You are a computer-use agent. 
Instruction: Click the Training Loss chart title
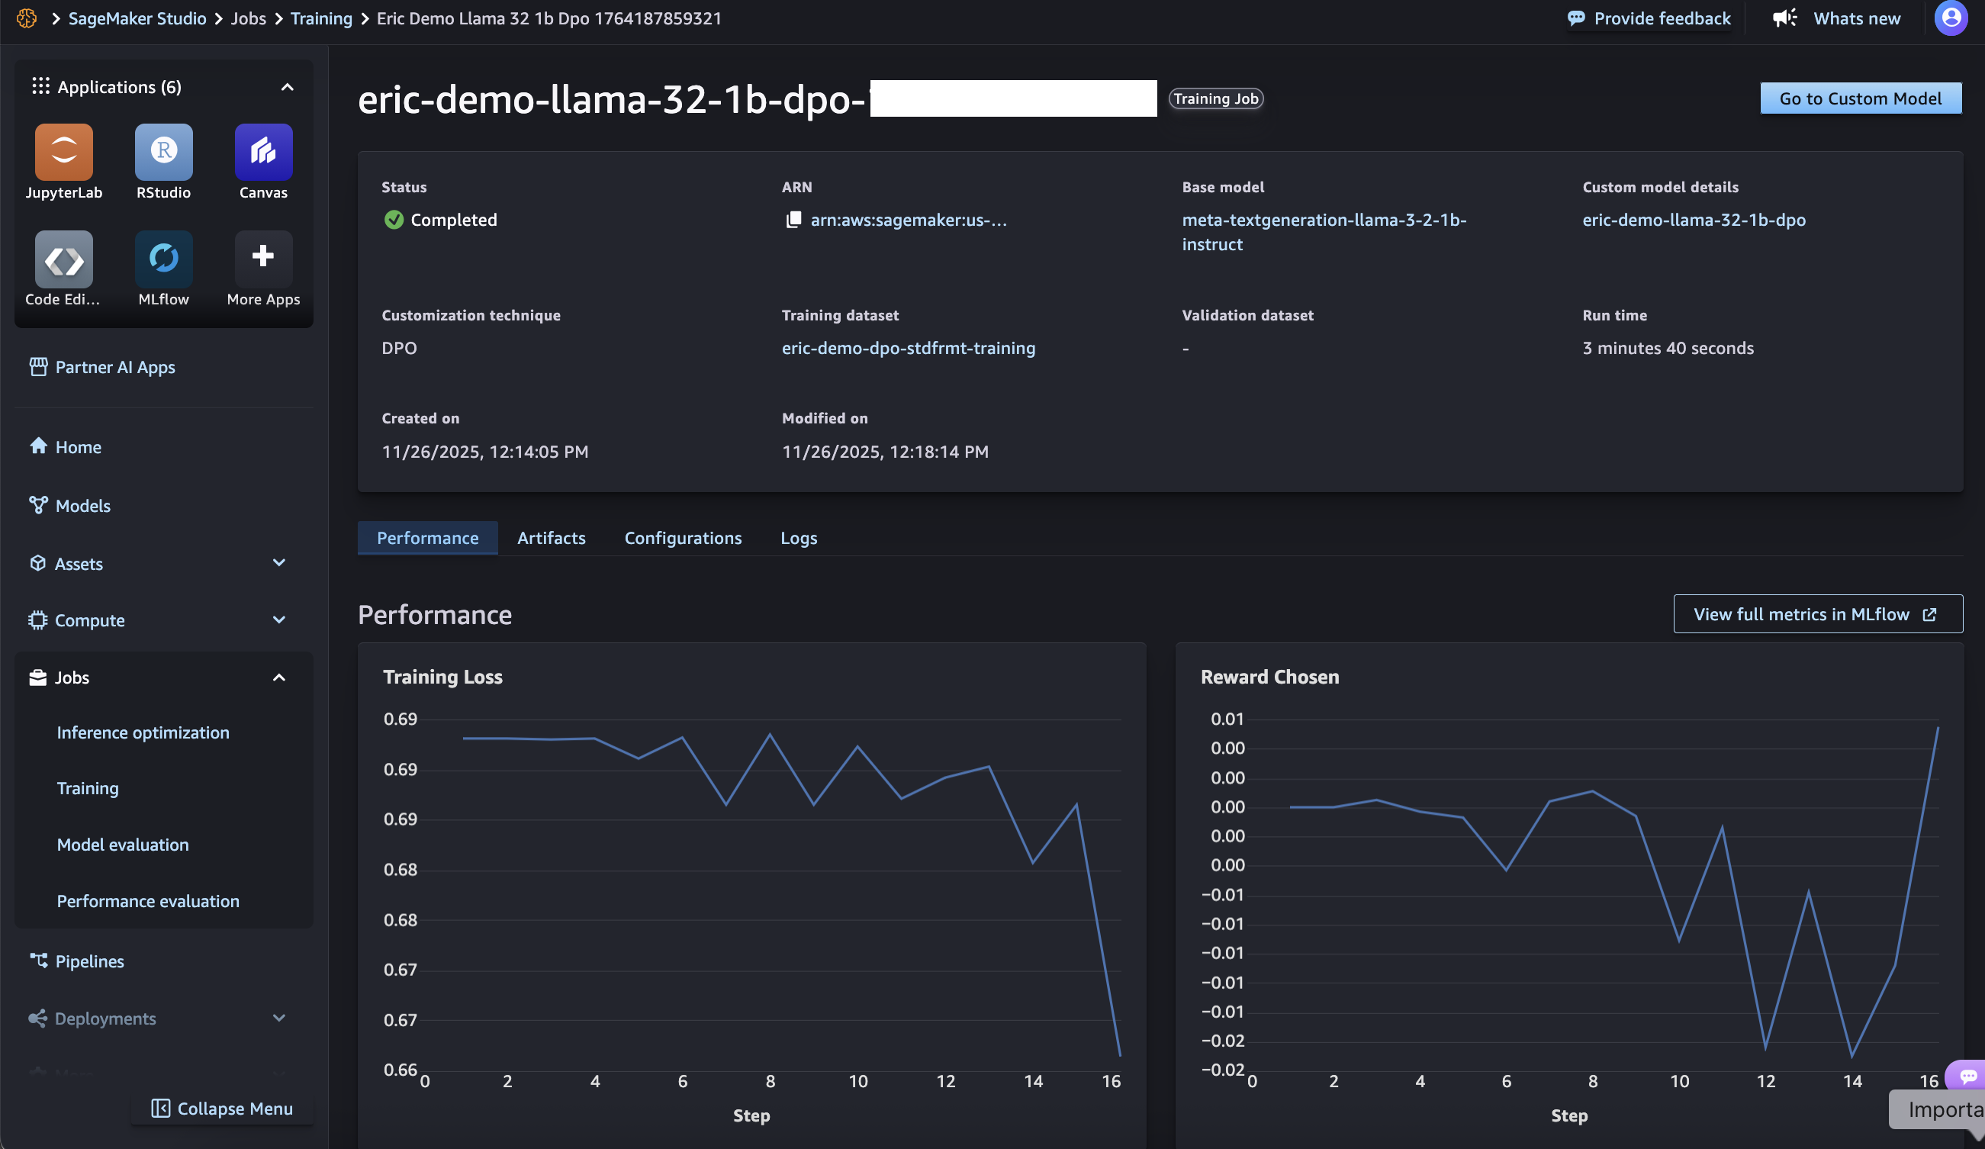[x=442, y=677]
